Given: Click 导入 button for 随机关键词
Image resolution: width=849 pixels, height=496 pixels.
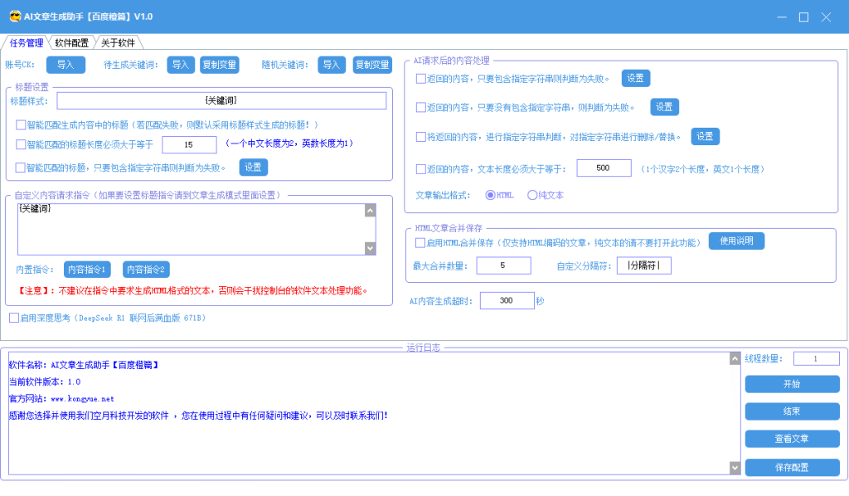Looking at the screenshot, I should pyautogui.click(x=332, y=65).
